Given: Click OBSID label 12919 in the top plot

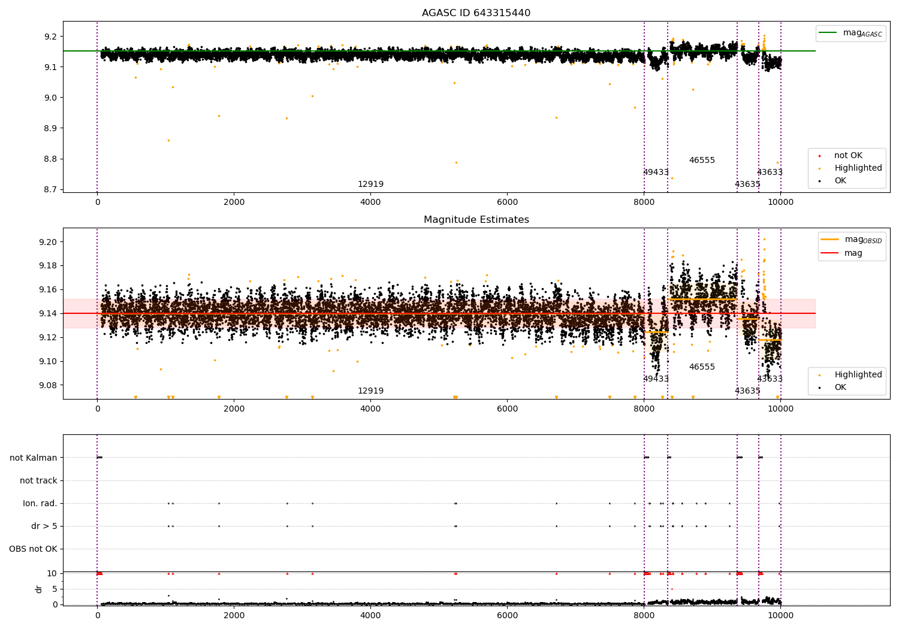Looking at the screenshot, I should [370, 185].
